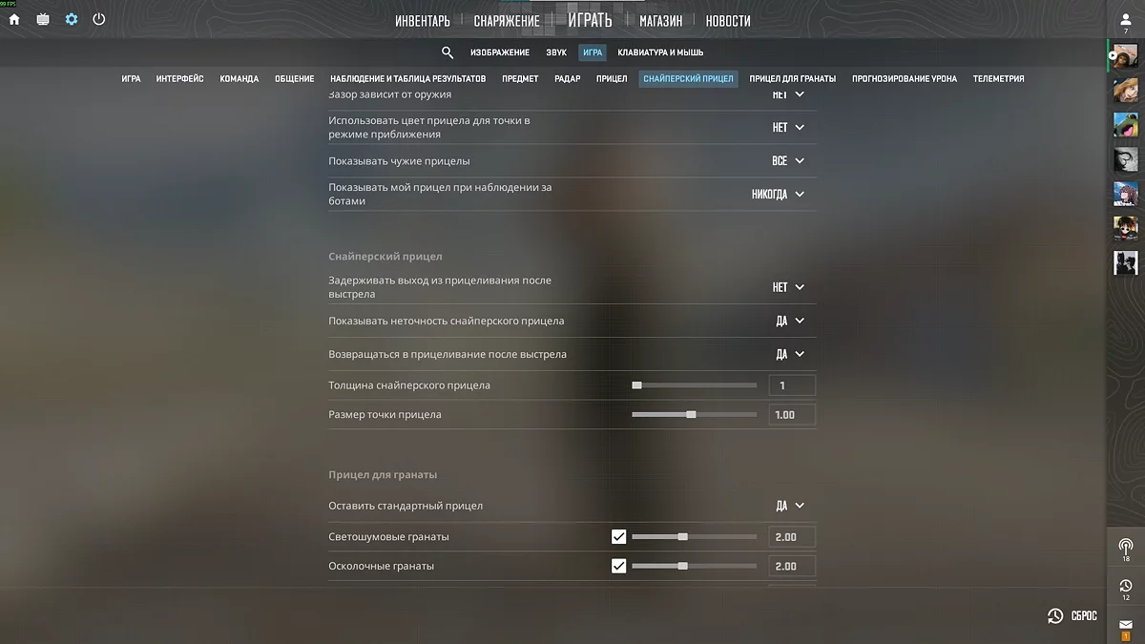Open Возвращаться в прицеливание после выстрела dropdown

(791, 354)
